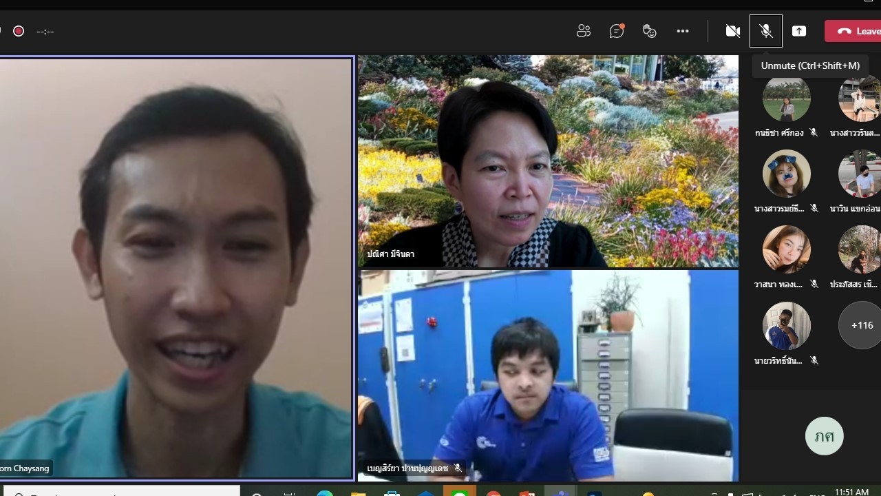Click the red recording indicator
The height and width of the screenshot is (496, 881).
pos(19,31)
